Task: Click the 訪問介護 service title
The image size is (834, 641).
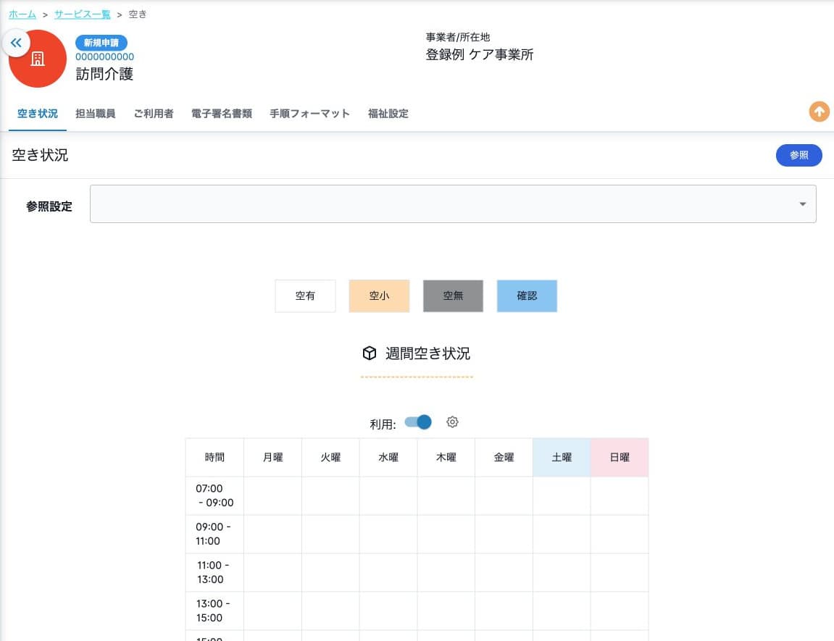Action: click(x=104, y=74)
